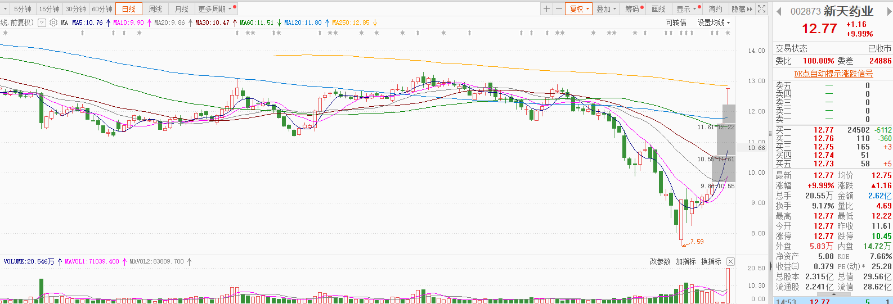The image size is (893, 304).
Task: Click the MA120:11.80 indicator label
Action: pyautogui.click(x=303, y=22)
